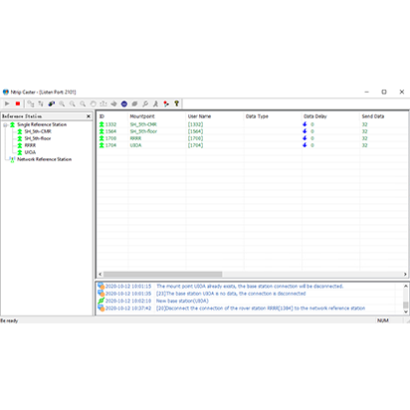Select SH_5th-CMR in the station tree
This screenshot has height=410, width=410.
(x=38, y=131)
